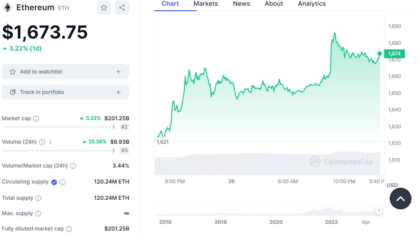
Task: Click Volume/Market cap info icon
Action: (73, 166)
